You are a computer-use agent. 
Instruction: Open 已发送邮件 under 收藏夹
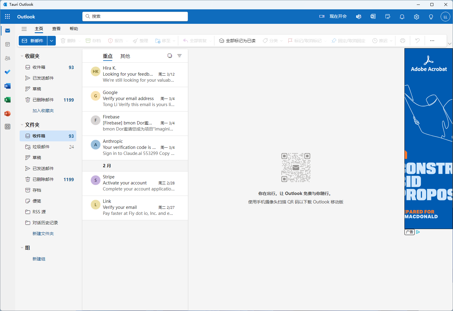tap(48, 78)
